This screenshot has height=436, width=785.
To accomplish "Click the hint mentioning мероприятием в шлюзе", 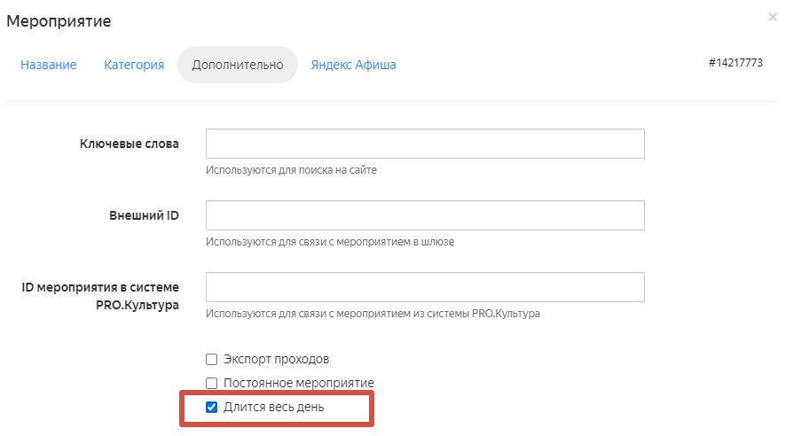I will pos(330,242).
